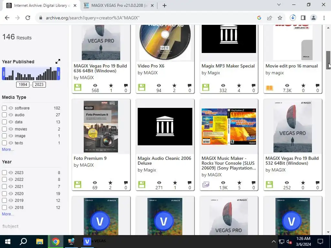Open Movie edit pro 16 manual item

point(292,66)
